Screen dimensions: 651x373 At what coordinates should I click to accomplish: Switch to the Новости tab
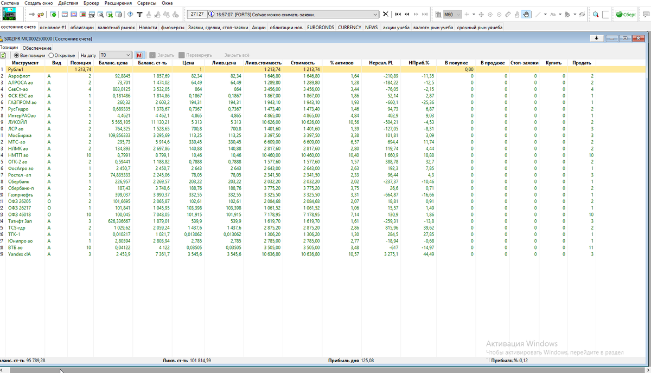[148, 27]
